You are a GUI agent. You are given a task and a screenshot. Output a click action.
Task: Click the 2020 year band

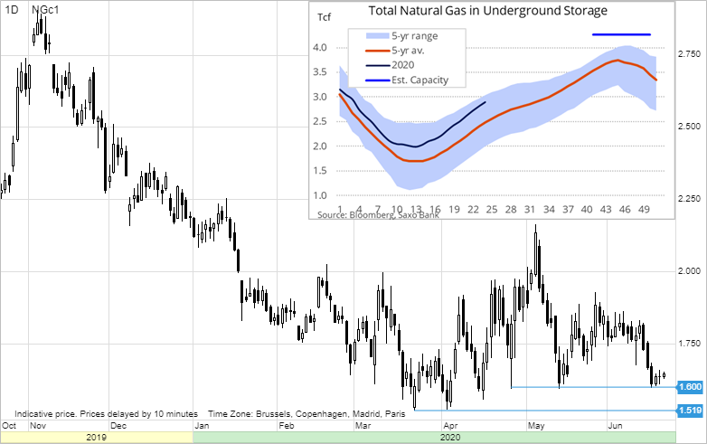[x=434, y=438]
